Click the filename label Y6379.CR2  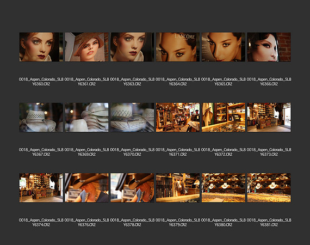click(x=178, y=223)
